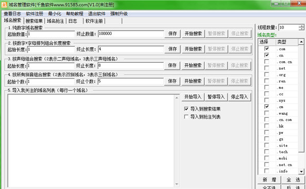Viewport: 306px width, 189px height.
Task: Enable 导入到抢注列表 checkbox
Action: point(186,117)
